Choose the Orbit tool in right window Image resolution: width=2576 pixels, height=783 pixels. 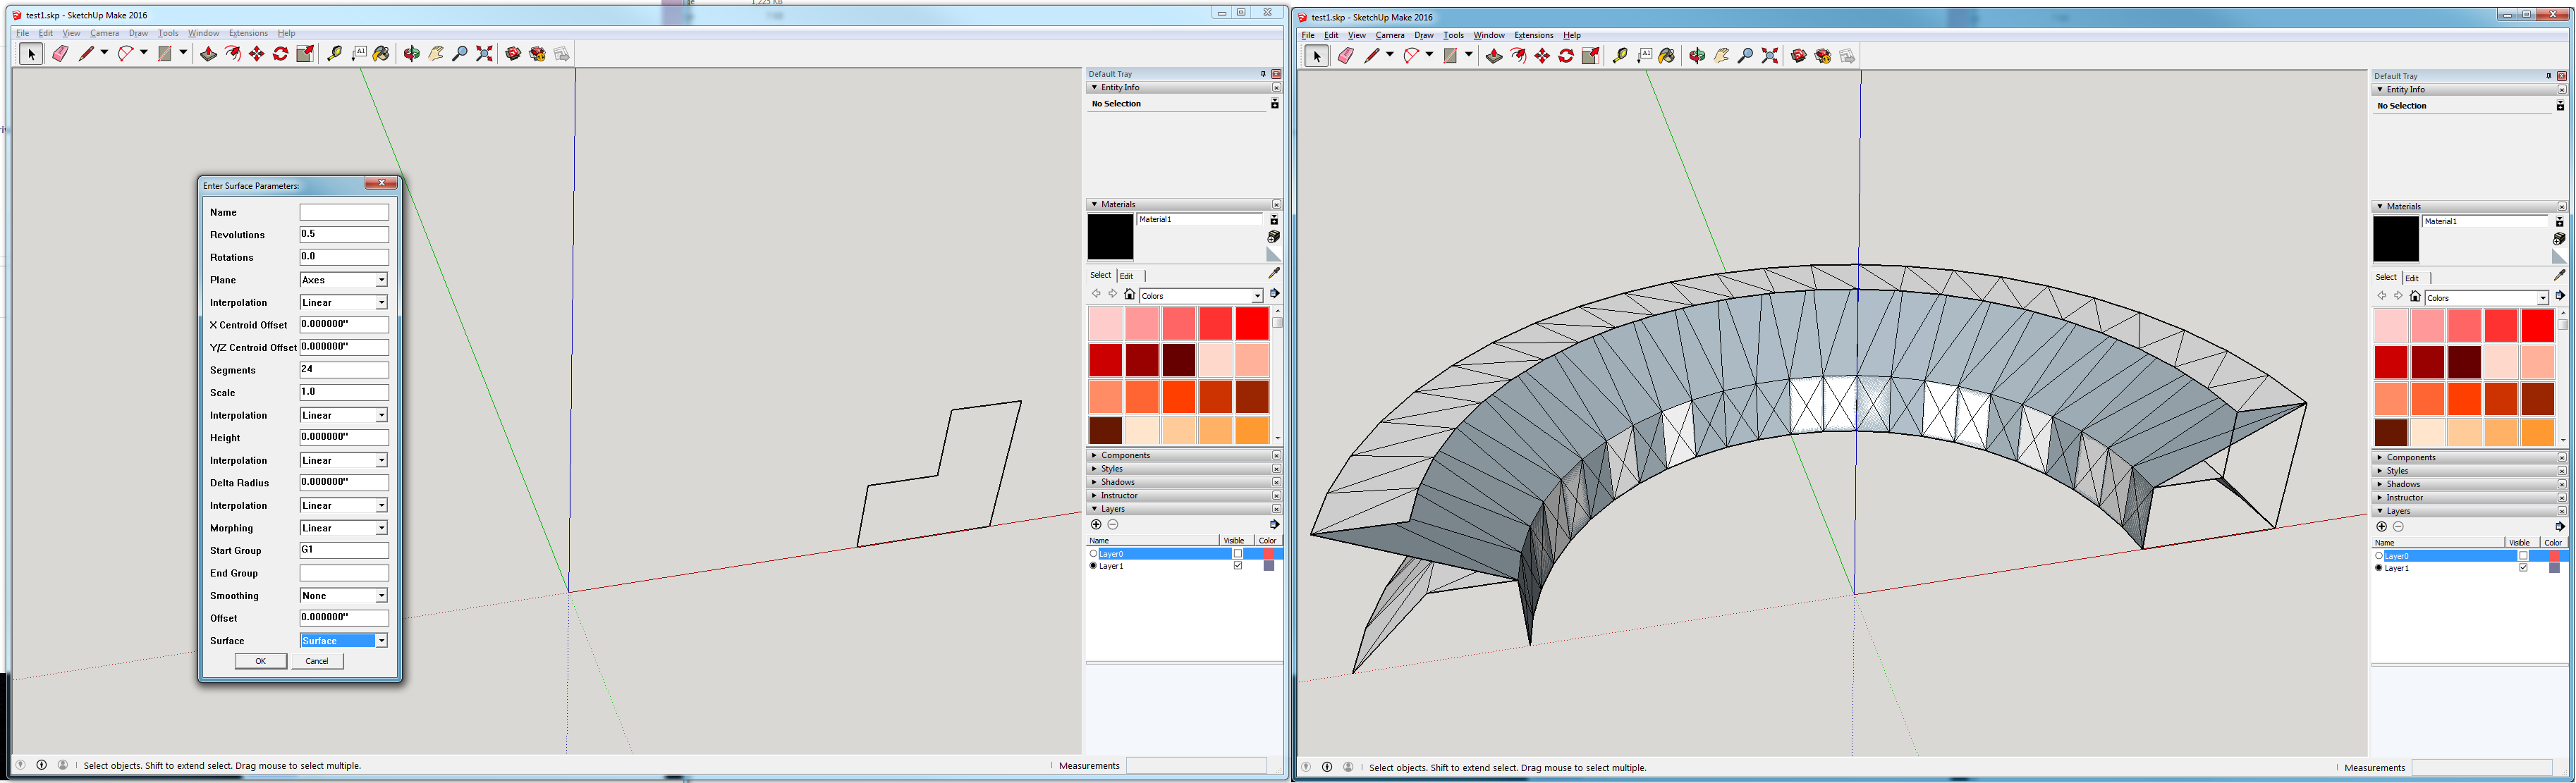tap(1697, 56)
